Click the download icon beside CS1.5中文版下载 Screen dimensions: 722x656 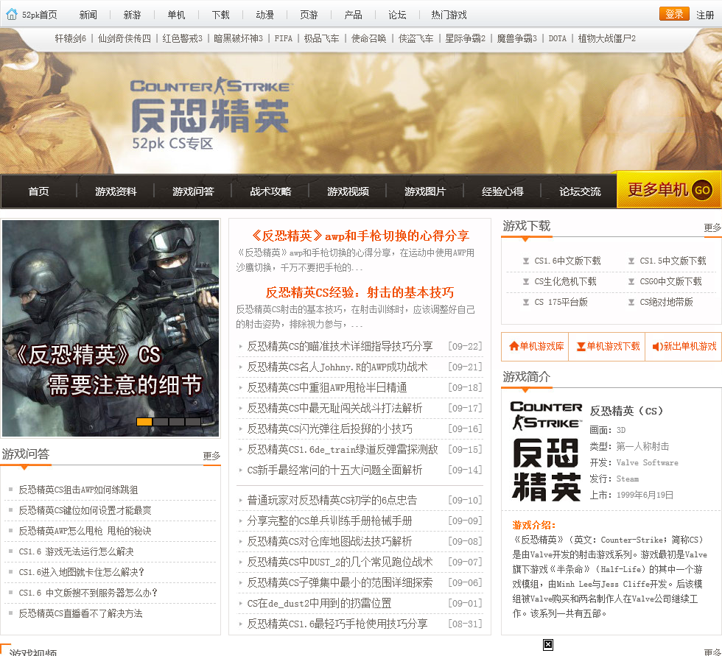(631, 261)
